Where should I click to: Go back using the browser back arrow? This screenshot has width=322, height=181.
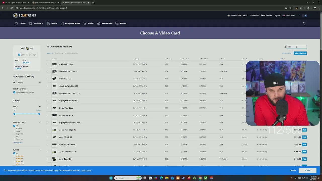[3, 8]
